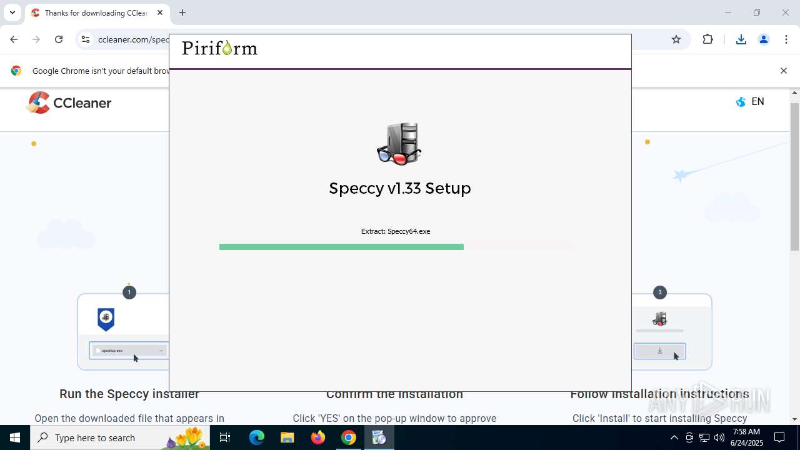Open the Chrome profile avatar
The height and width of the screenshot is (450, 800).
click(764, 39)
